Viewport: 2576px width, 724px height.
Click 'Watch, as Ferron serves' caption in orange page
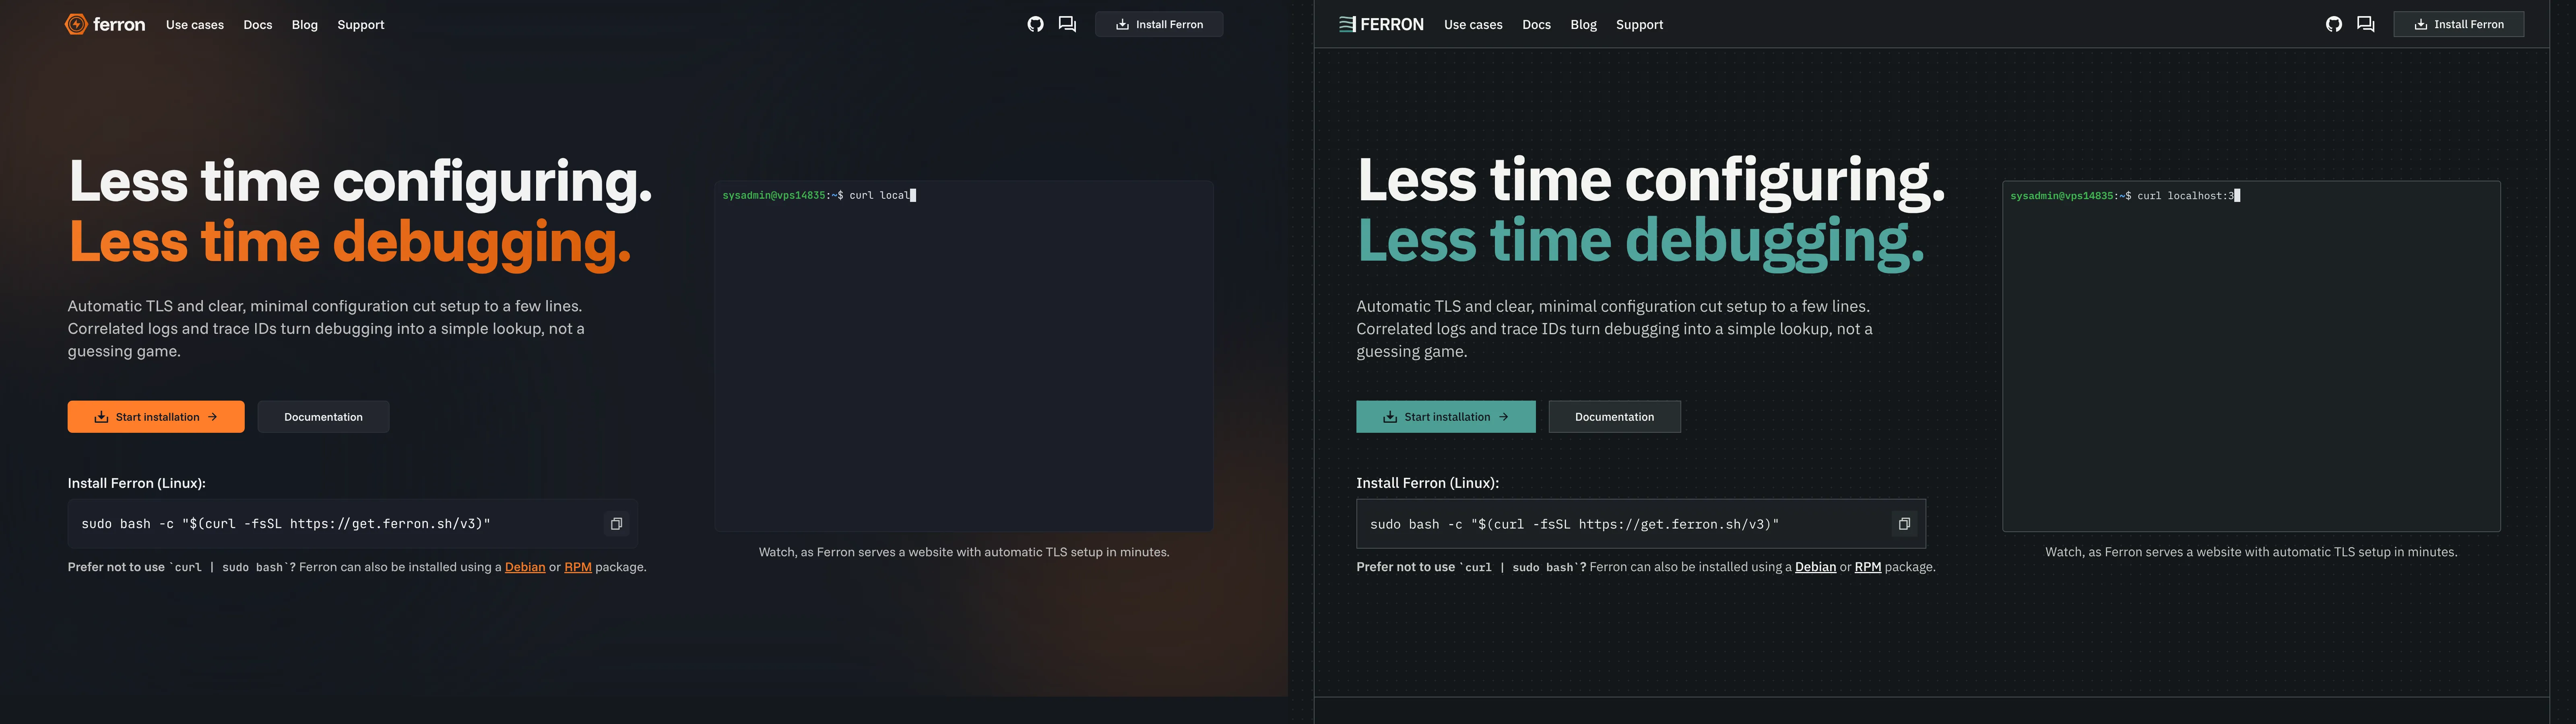[964, 552]
